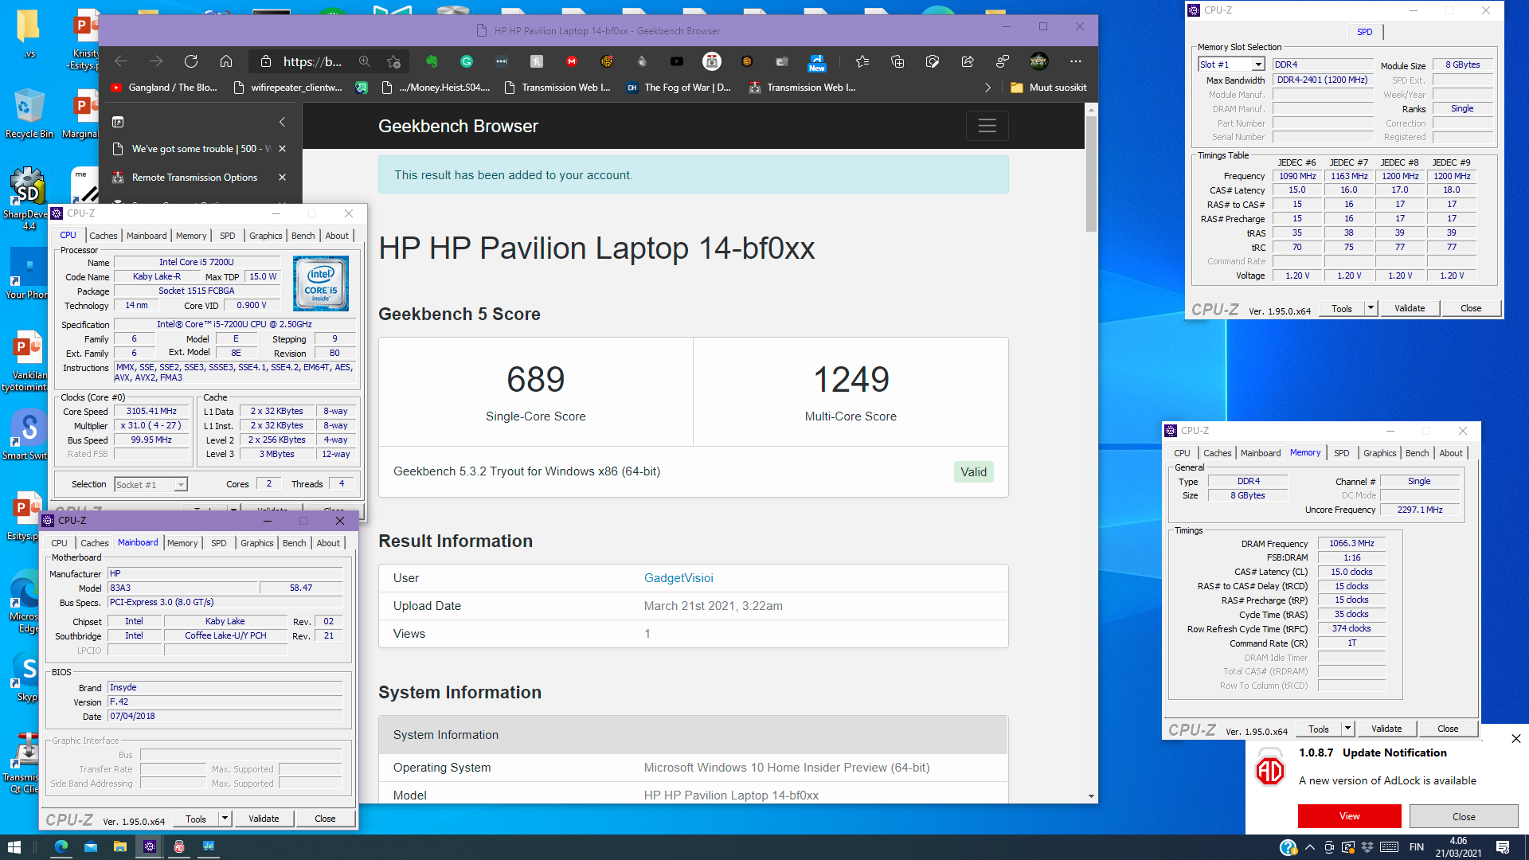Open the browser Settings and more menu
Image resolution: width=1529 pixels, height=860 pixels.
point(1076,61)
